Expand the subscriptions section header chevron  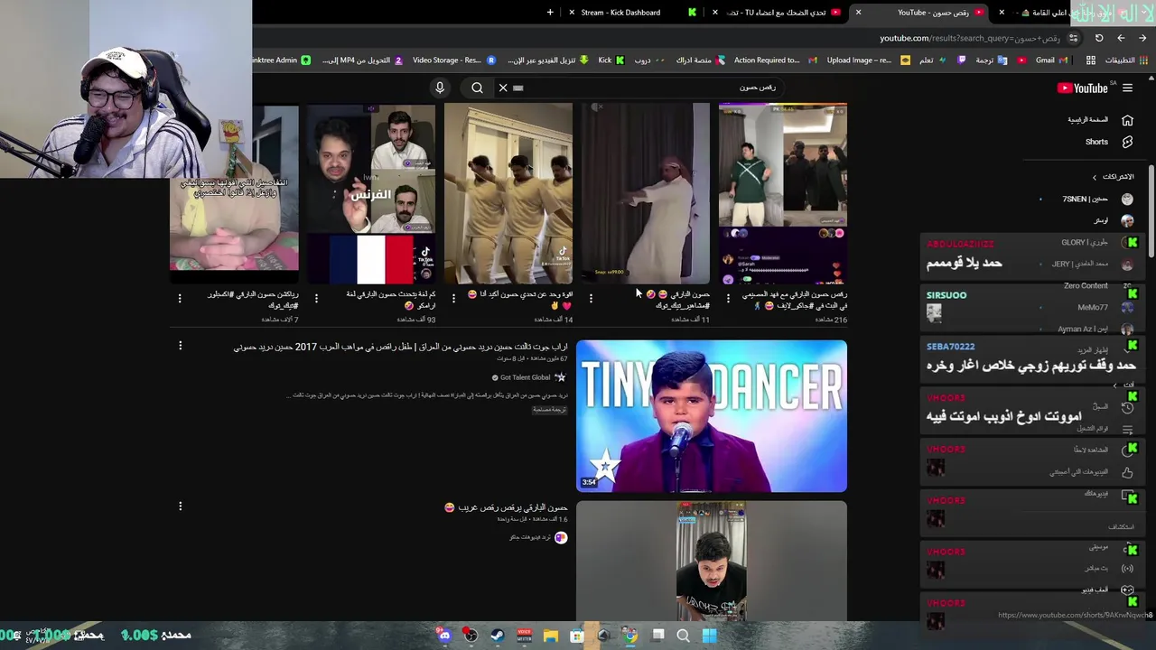[1095, 177]
